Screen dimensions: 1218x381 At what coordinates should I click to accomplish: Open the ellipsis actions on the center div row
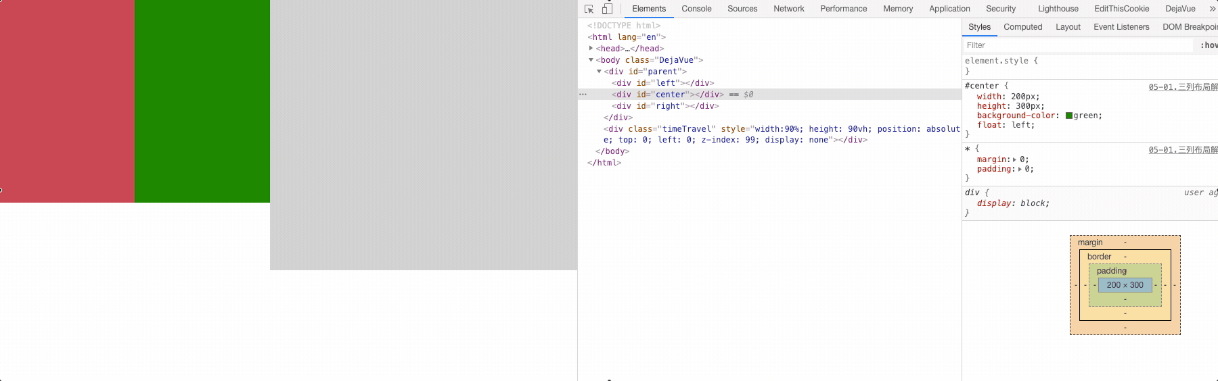click(x=583, y=95)
